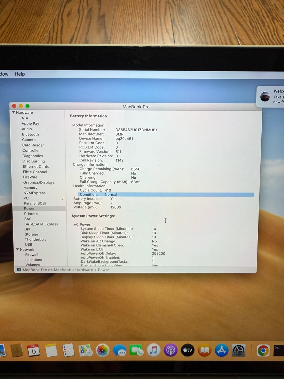Screen dimensions: 284x379
Task: Launch FaceTime from the Dock
Action: 136,351
